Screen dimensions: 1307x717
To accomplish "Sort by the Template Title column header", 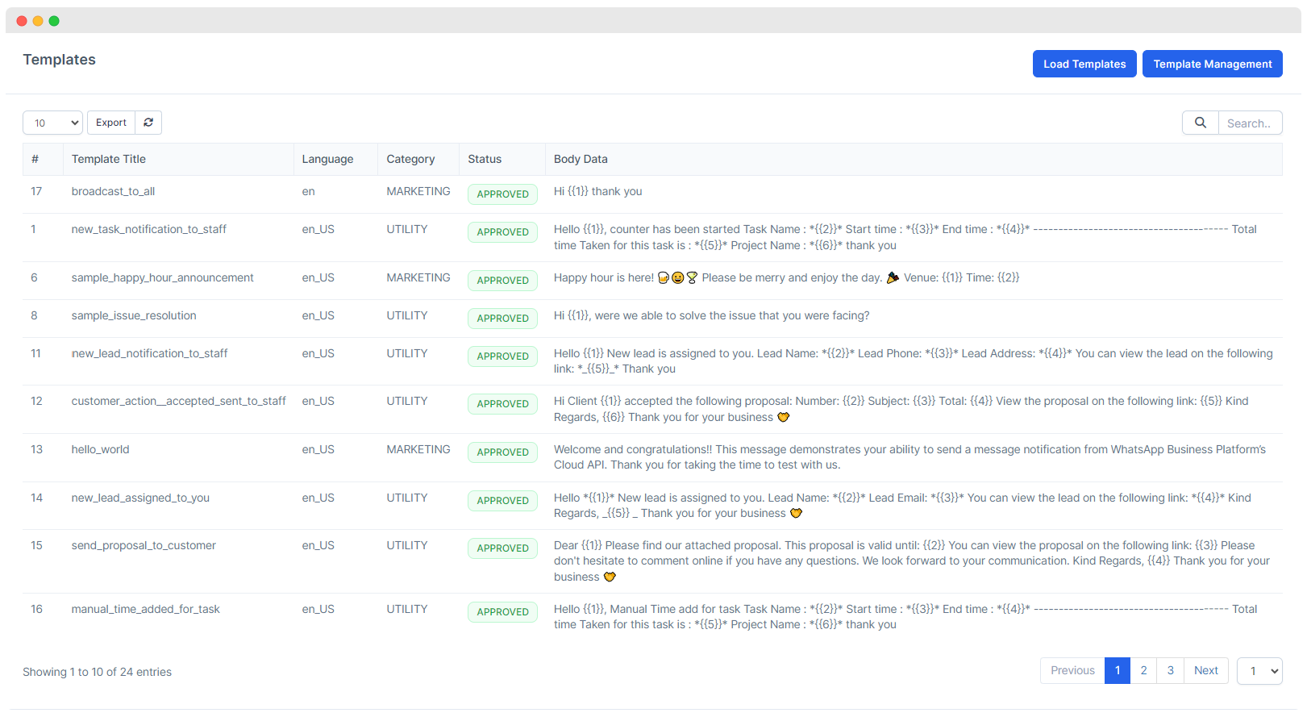I will [x=109, y=160].
